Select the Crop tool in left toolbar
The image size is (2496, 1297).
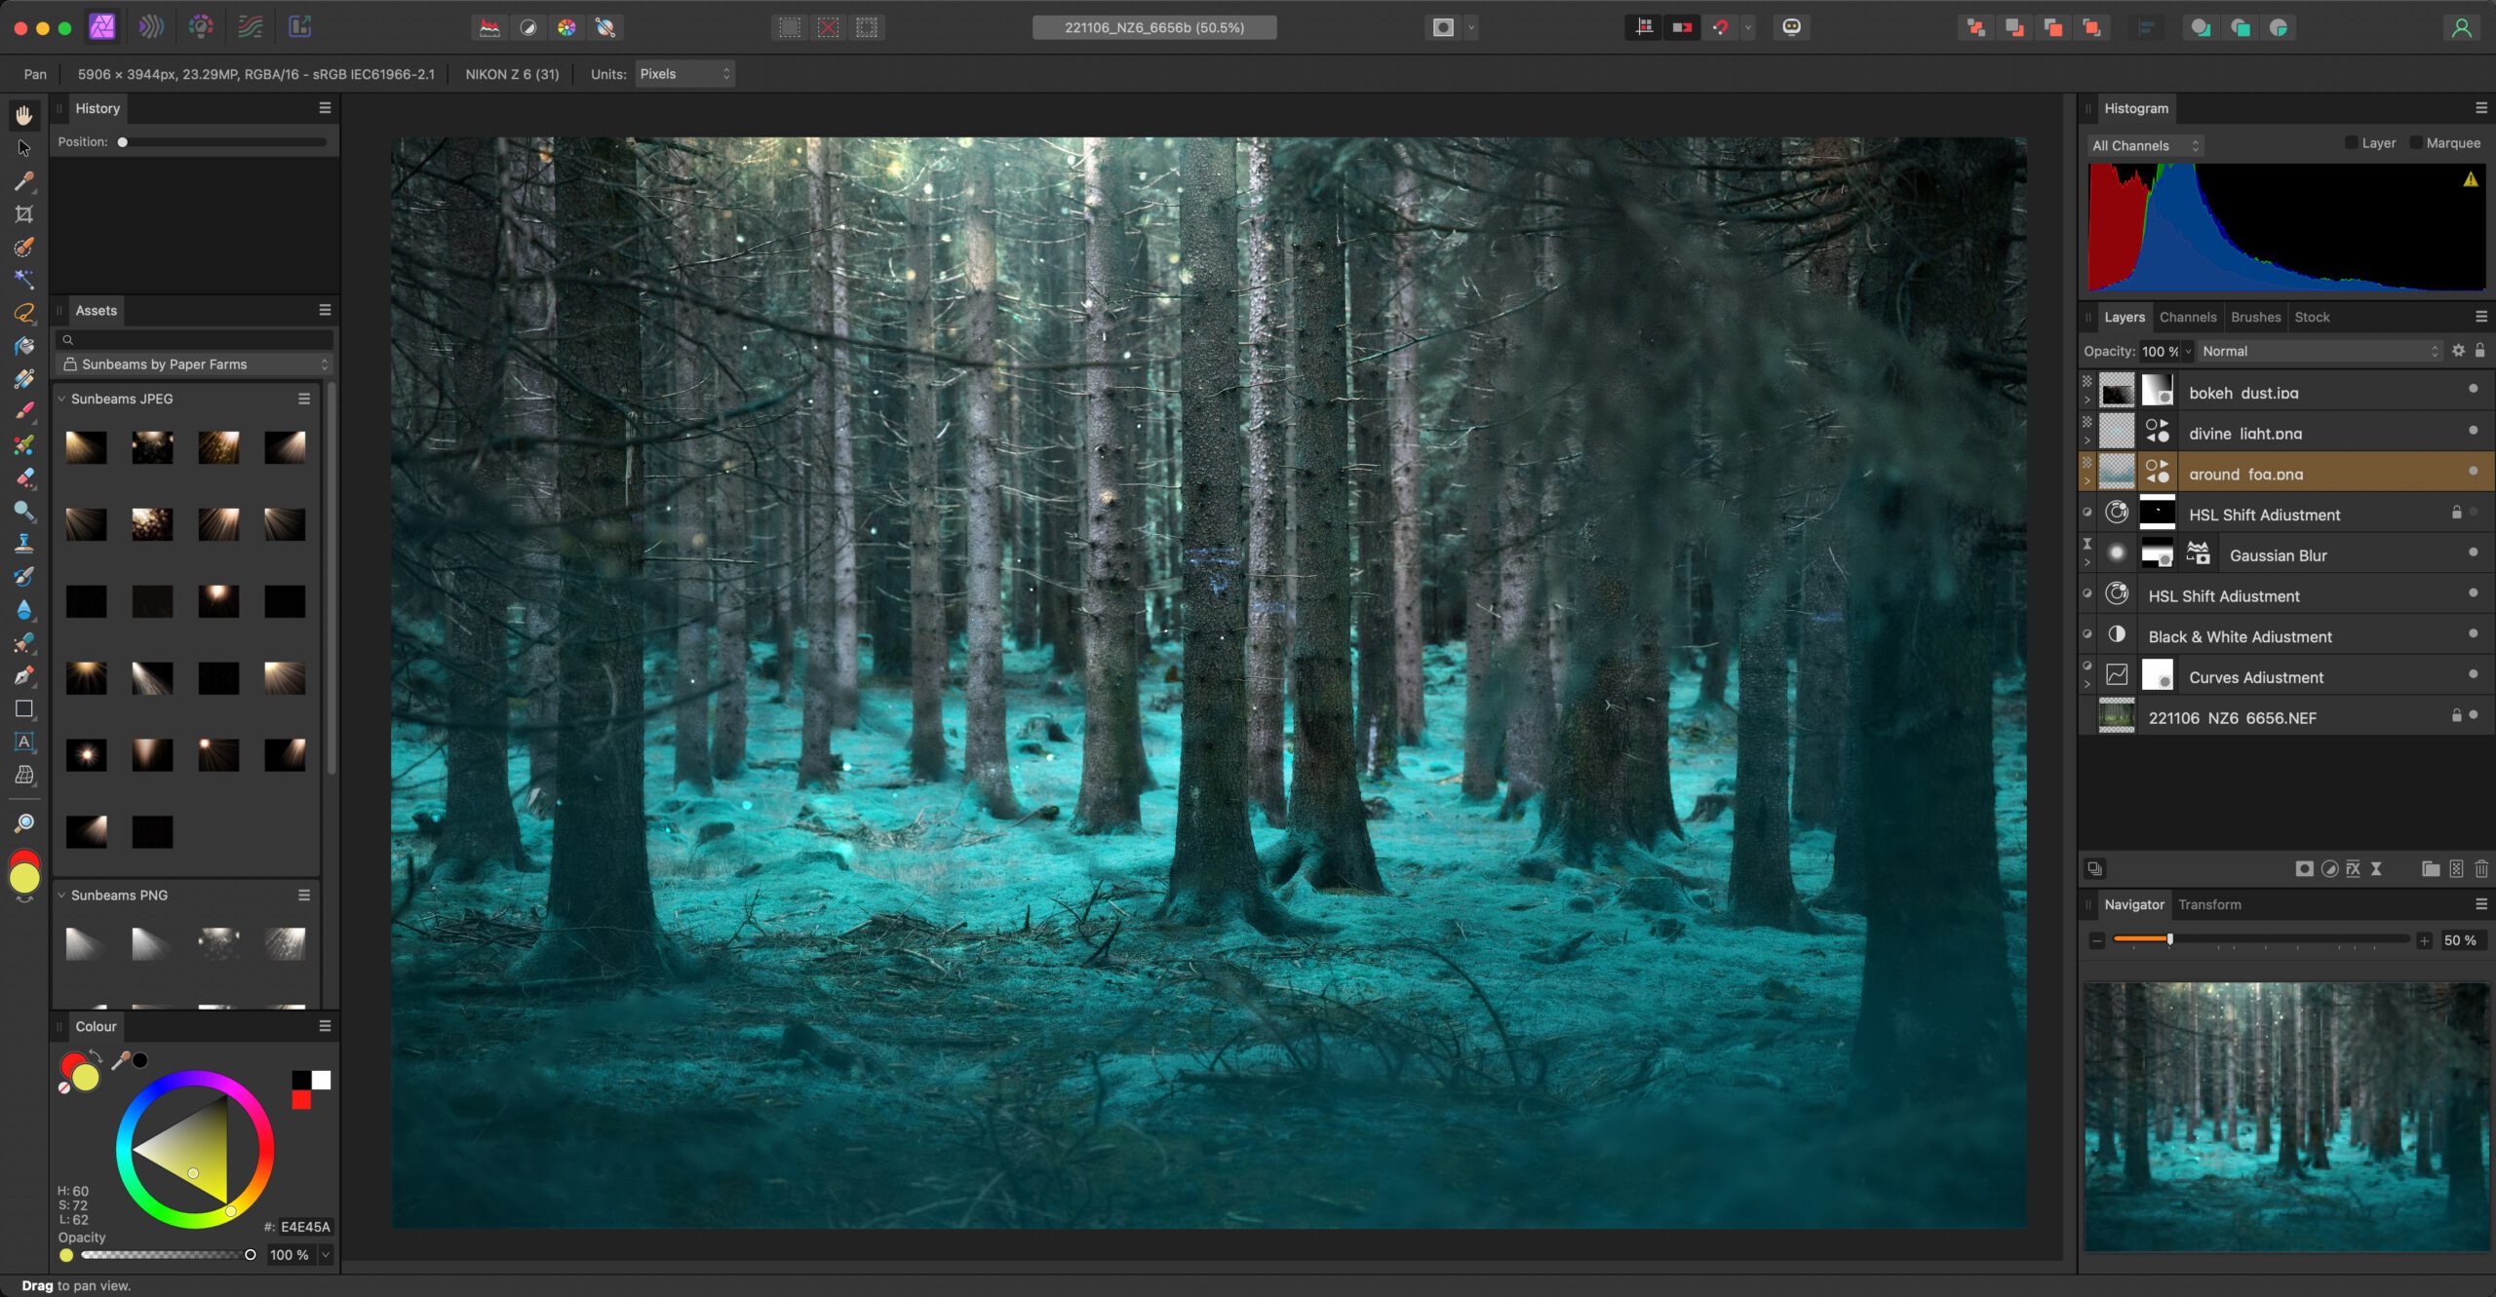coord(24,214)
